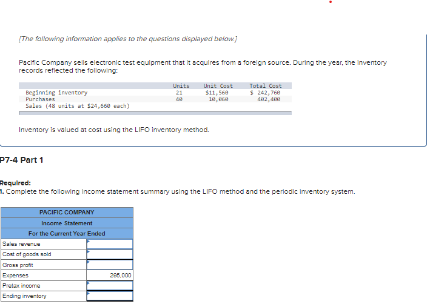This screenshot has height=304, width=427.
Task: Click the purchases units value 40
Action: pyautogui.click(x=179, y=99)
